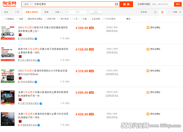Viewport: 183px width, 132px height.
Task: Select the 信用 sort tab
Action: [x=46, y=12]
